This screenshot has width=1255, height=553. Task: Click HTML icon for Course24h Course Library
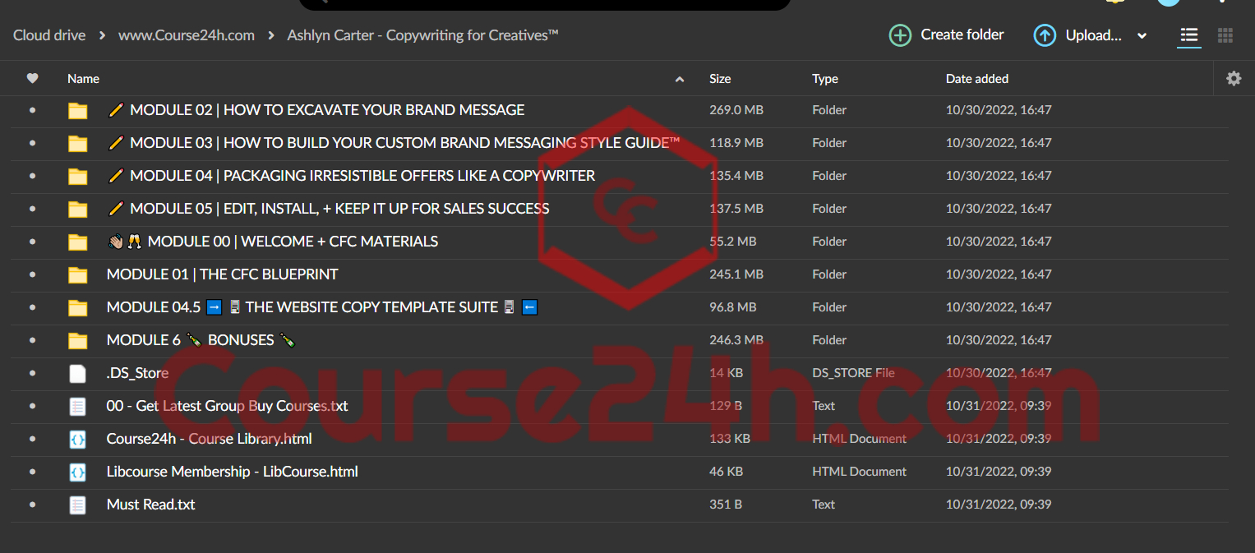click(77, 439)
